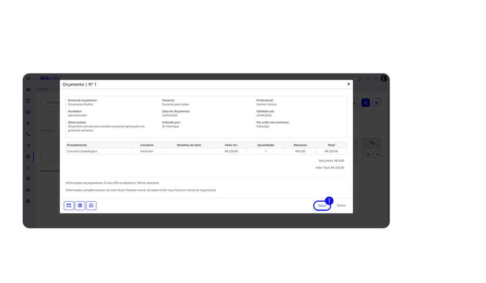Click the Consulta Cardiologista procedure row
Image resolution: width=486 pixels, height=283 pixels.
99,151
